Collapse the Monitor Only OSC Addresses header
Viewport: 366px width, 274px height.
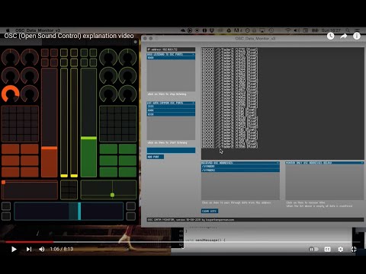pos(325,163)
